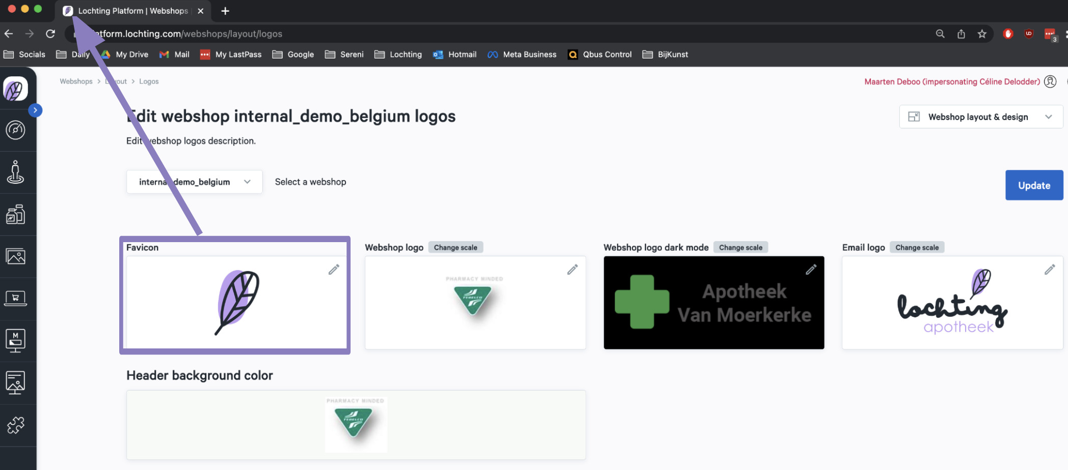Click the Lochting leaf logo in sidebar
1068x470 pixels.
(15, 89)
